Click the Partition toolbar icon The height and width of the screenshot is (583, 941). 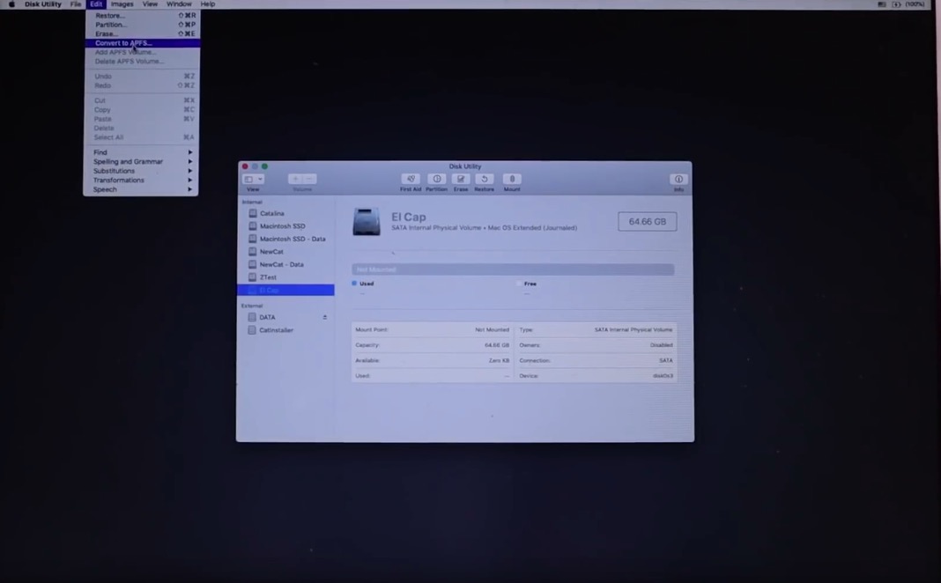click(x=437, y=179)
